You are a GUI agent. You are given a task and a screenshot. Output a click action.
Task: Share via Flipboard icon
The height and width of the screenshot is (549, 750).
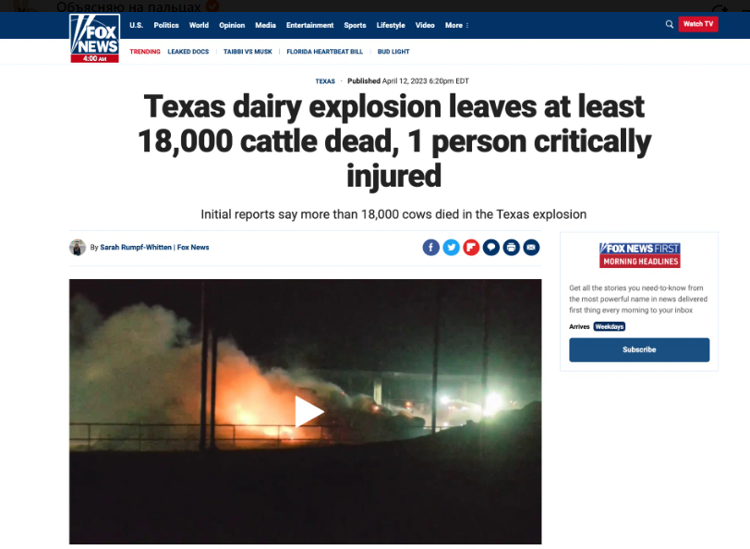tap(471, 248)
